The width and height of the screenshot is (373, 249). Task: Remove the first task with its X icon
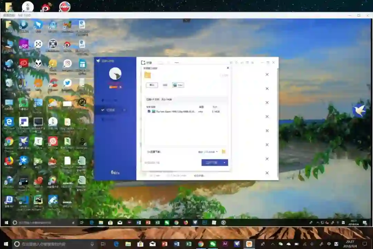(267, 75)
